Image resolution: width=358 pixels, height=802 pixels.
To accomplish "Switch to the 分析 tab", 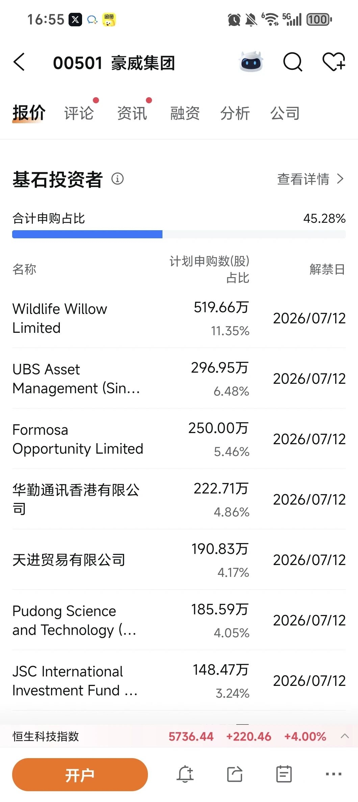I will 235,113.
